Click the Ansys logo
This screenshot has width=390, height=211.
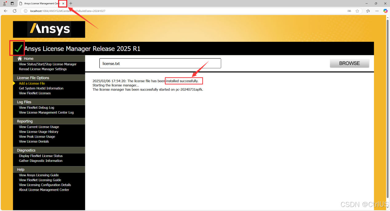pos(49,29)
